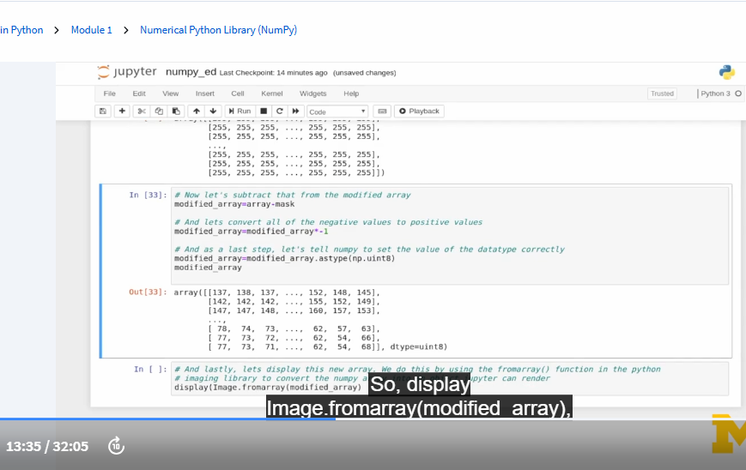The width and height of the screenshot is (746, 470).
Task: Run the selected cell
Action: 240,111
